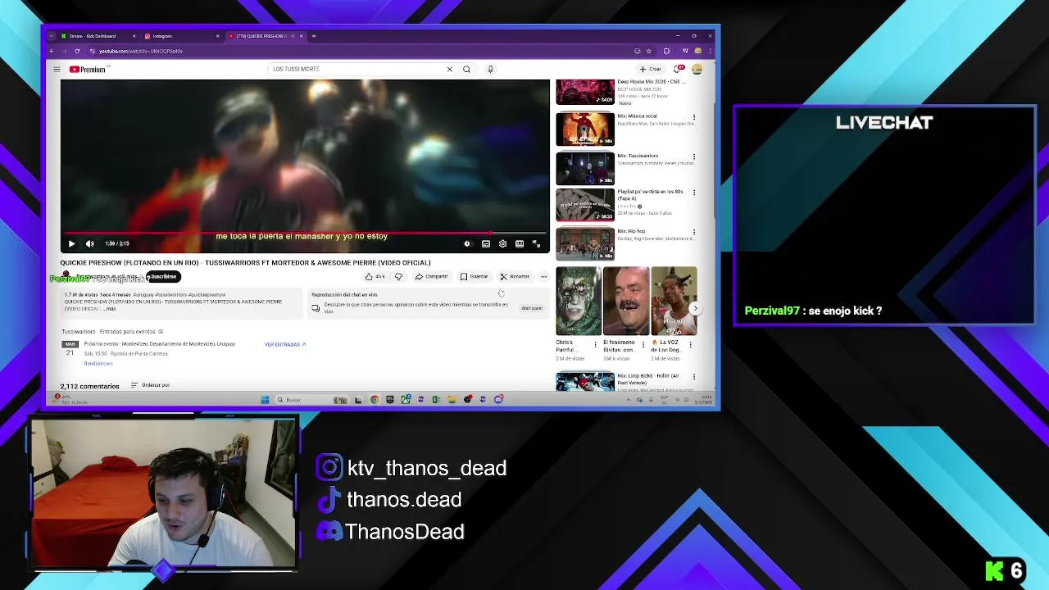This screenshot has height=590, width=1049.
Task: Open options for Playlist pa' sentirte en los 80s
Action: pos(694,193)
